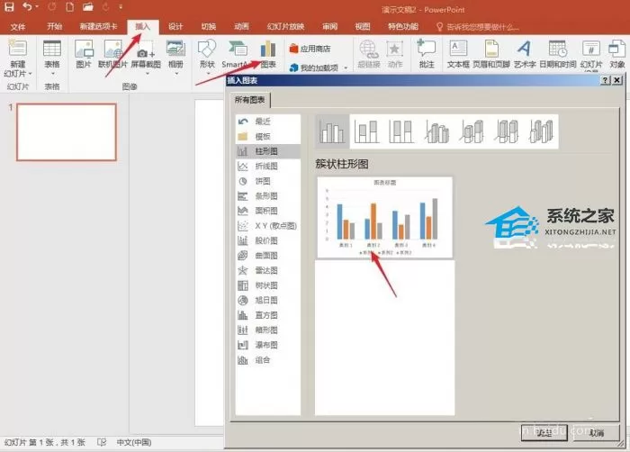Click Cancel (取消) in the Insert Chart dialog
The image size is (630, 452).
pyautogui.click(x=597, y=433)
